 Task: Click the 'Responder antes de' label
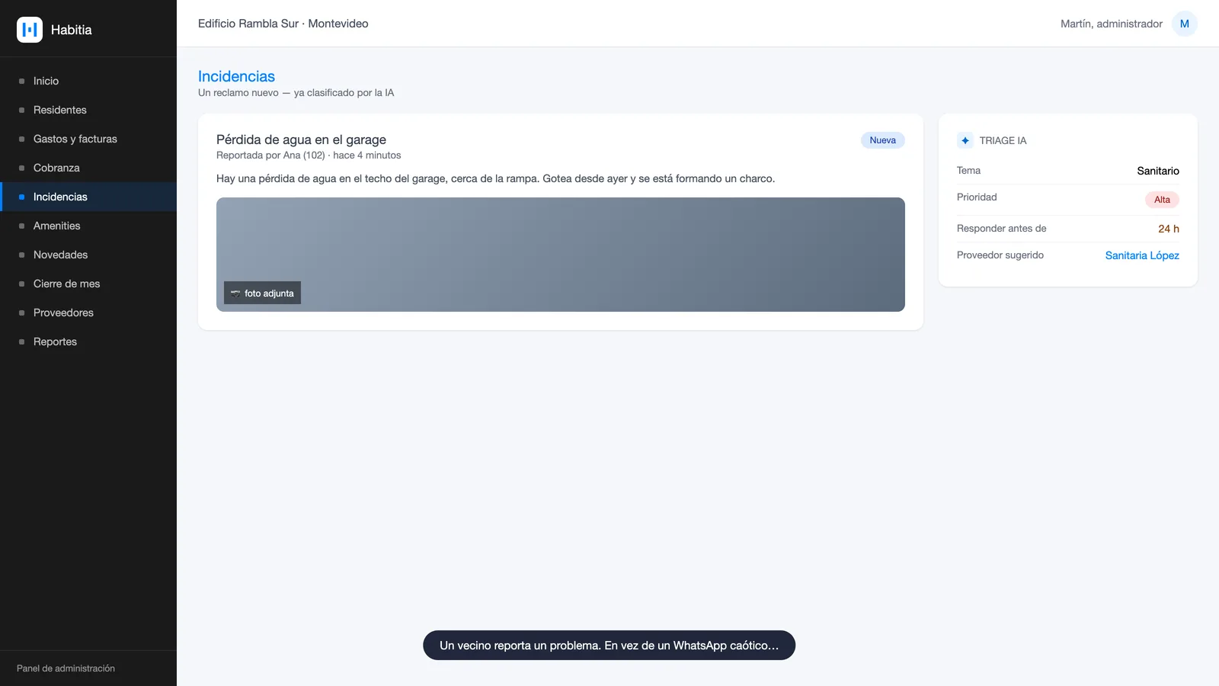pyautogui.click(x=1001, y=229)
